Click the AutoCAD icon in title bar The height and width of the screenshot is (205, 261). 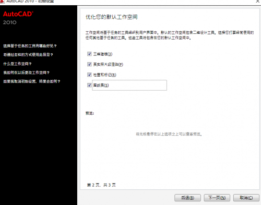(2, 2)
